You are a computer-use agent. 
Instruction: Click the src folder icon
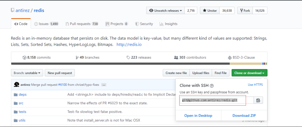(x=16, y=103)
